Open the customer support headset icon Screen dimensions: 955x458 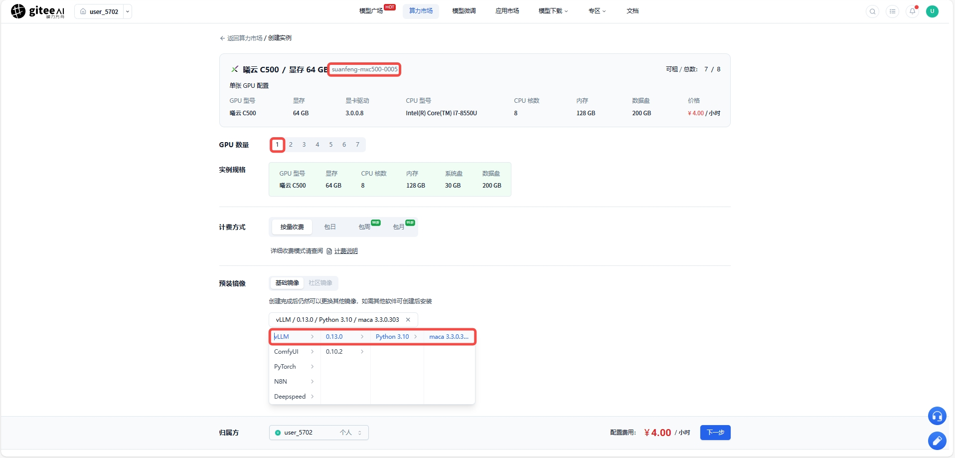(x=937, y=416)
